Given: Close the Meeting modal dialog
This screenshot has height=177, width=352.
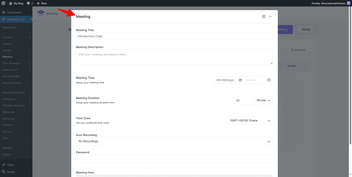Looking at the screenshot, I should tap(271, 16).
